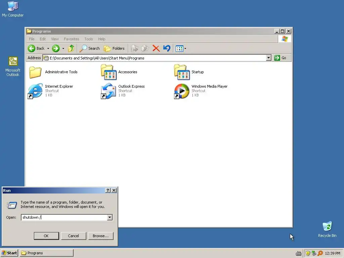Image resolution: width=344 pixels, height=258 pixels.
Task: Open the File menu
Action: [x=32, y=39]
